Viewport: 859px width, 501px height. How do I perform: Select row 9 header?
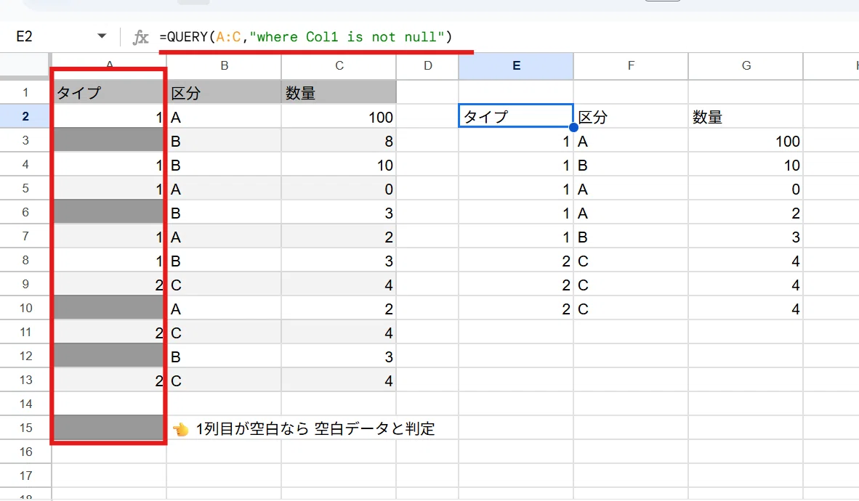click(25, 284)
